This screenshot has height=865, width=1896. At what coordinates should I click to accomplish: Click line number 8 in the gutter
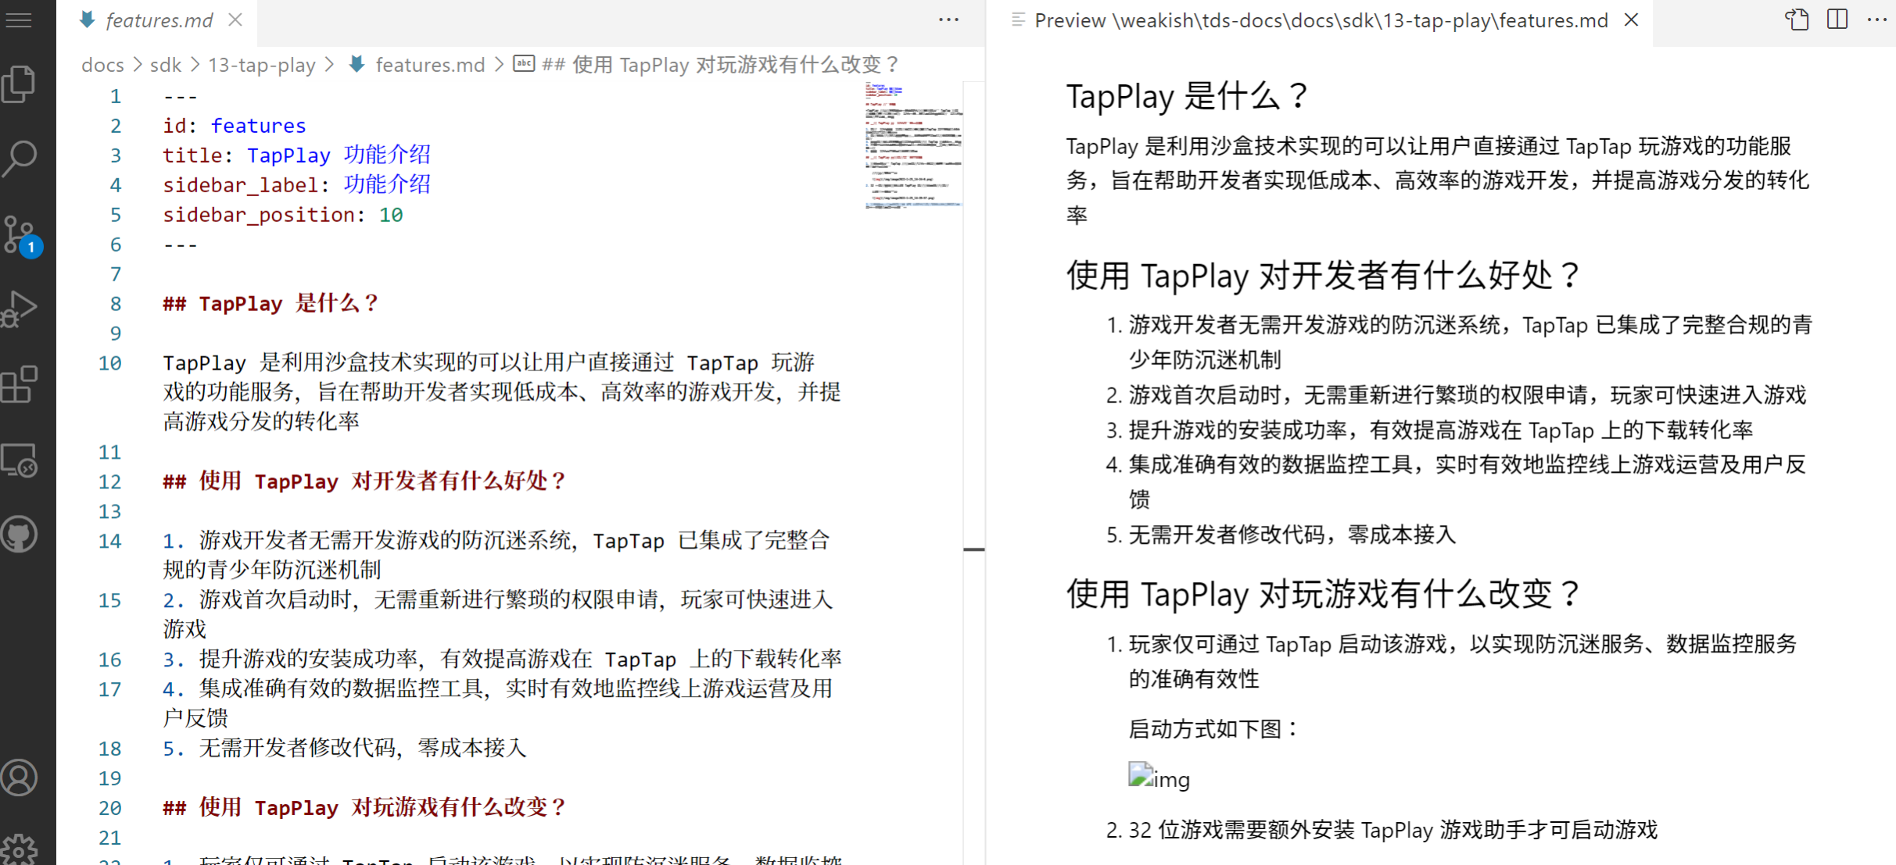click(116, 304)
